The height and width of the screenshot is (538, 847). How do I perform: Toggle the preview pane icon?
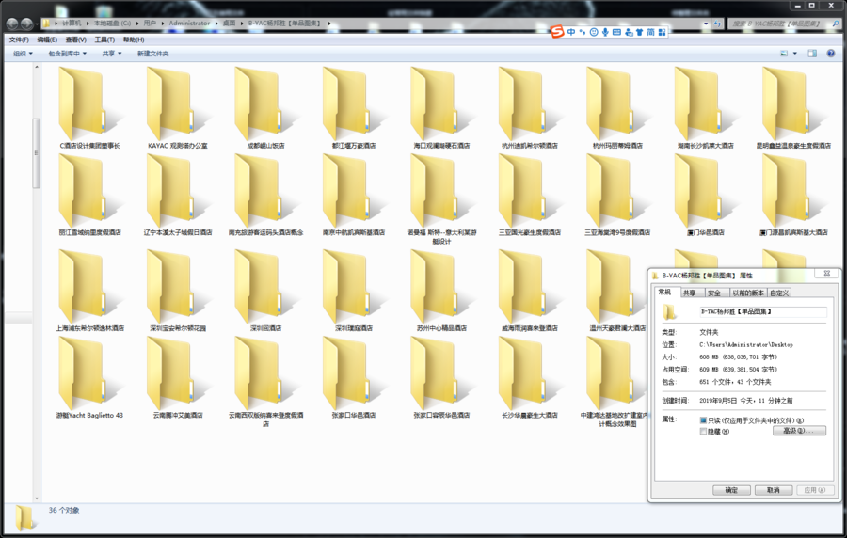coord(812,54)
